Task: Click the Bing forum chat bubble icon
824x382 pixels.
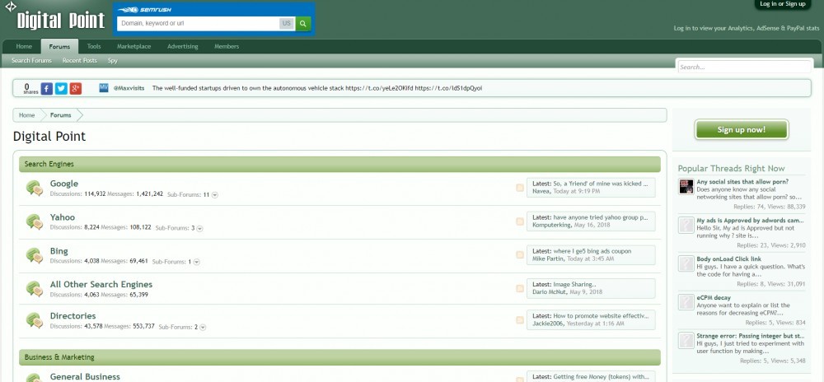Action: [35, 255]
